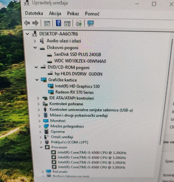Screen dimensions: 174x182
Task: Expand the Monitori category
Action: click(40, 121)
